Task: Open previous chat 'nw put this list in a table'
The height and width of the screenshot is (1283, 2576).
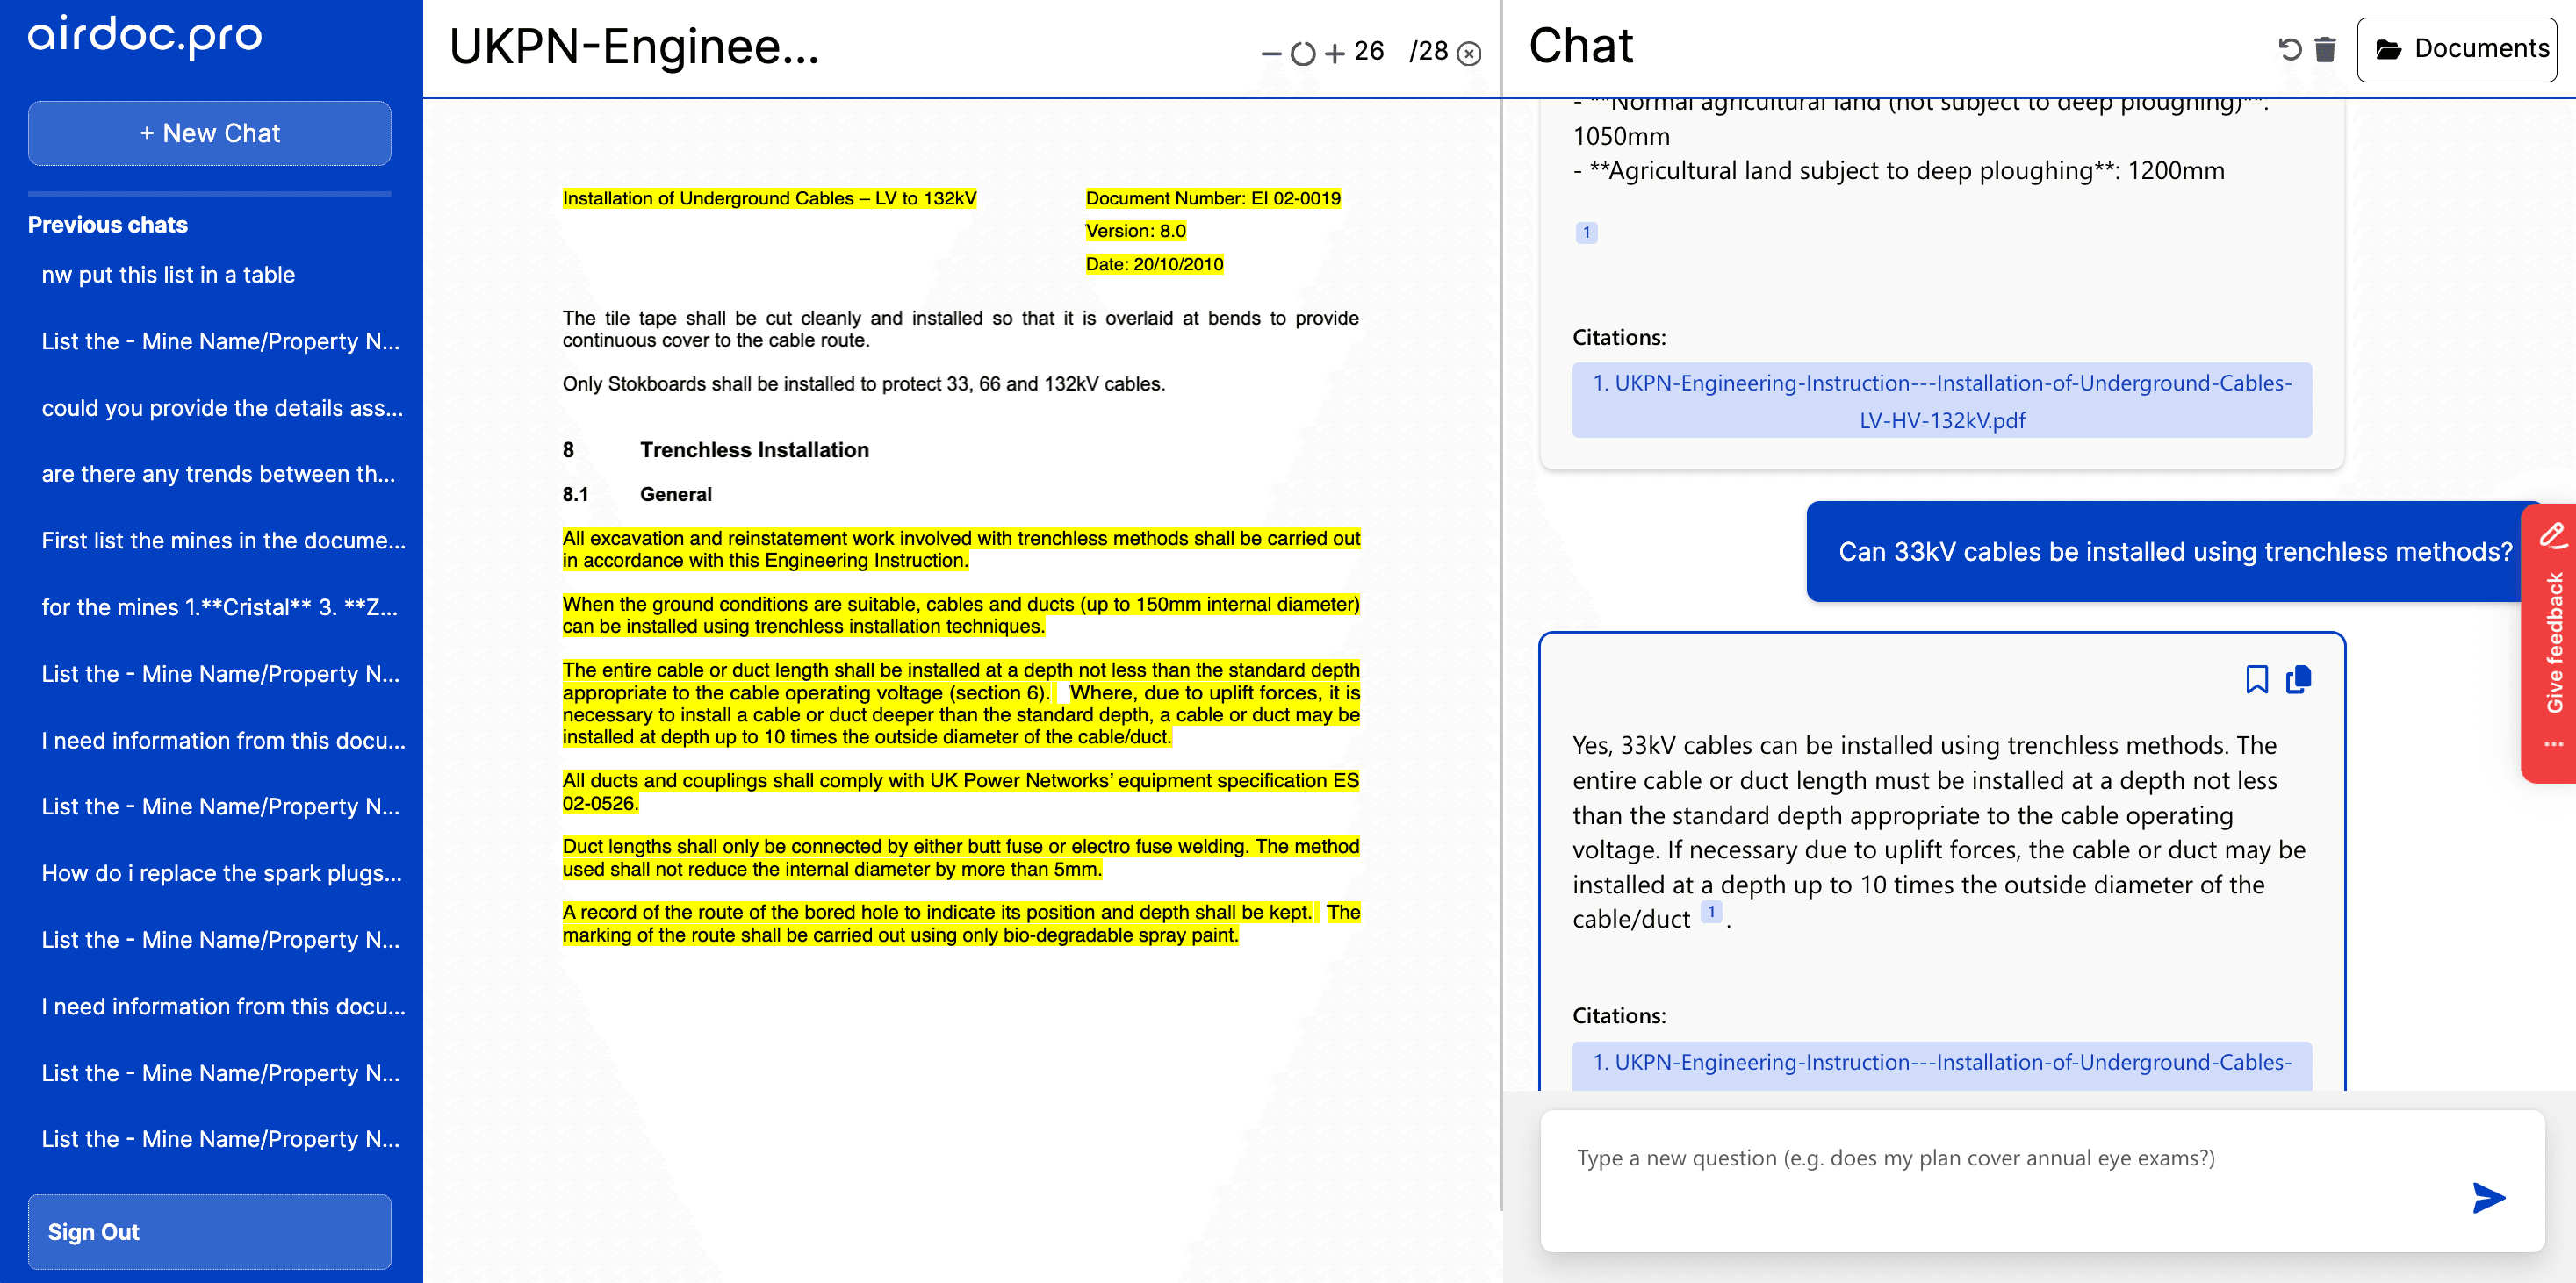Action: tap(211, 273)
